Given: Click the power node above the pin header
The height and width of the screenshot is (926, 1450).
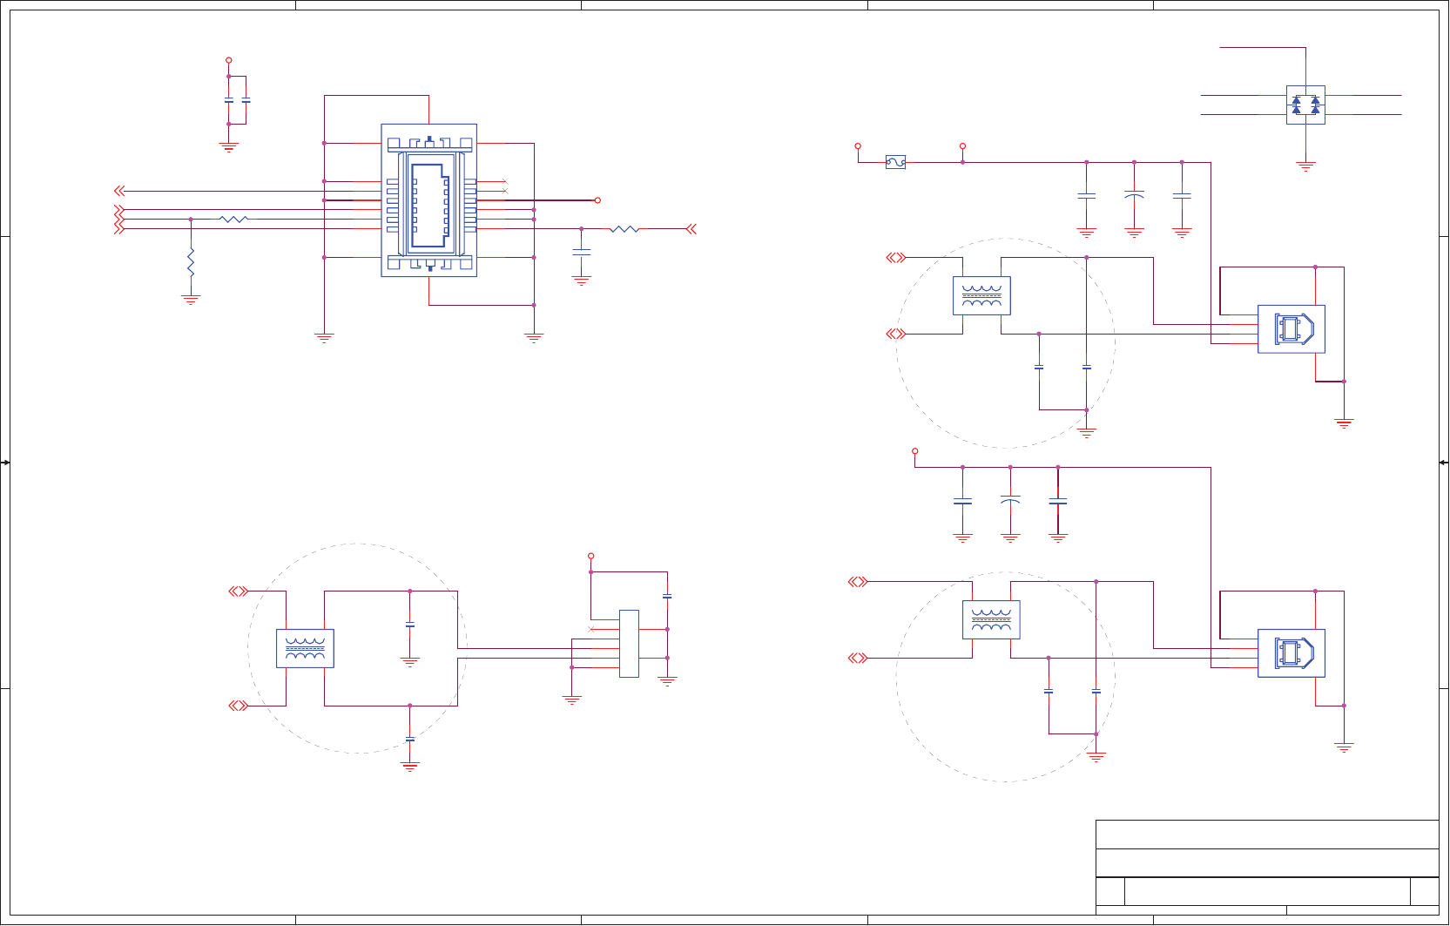Looking at the screenshot, I should [x=590, y=556].
